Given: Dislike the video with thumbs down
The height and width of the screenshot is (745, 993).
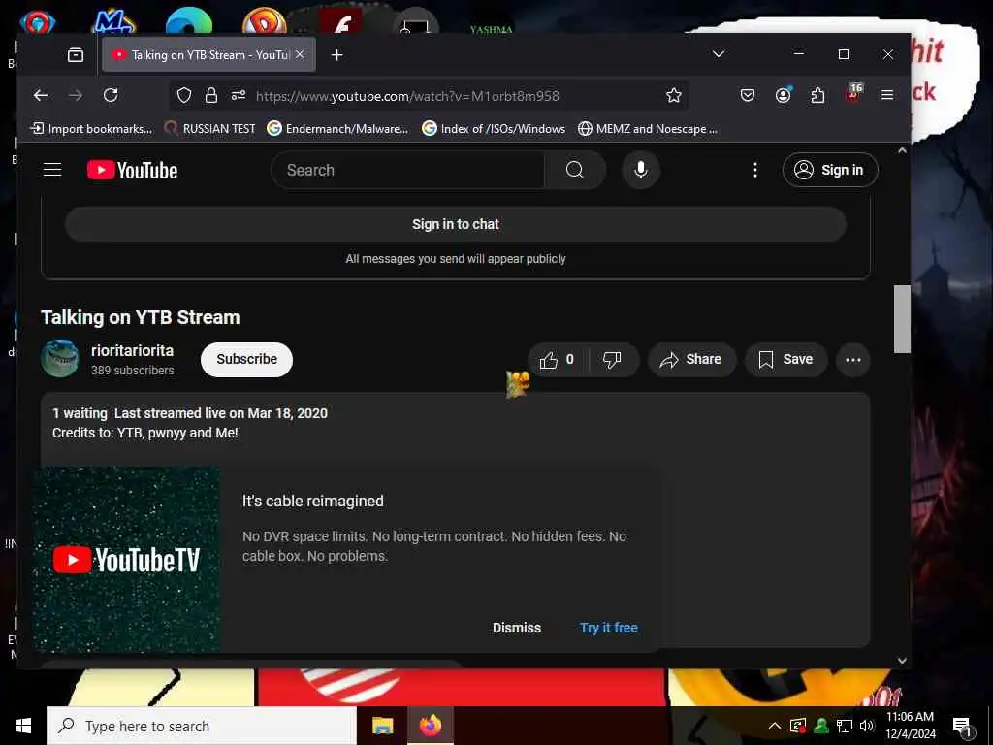Looking at the screenshot, I should (613, 360).
